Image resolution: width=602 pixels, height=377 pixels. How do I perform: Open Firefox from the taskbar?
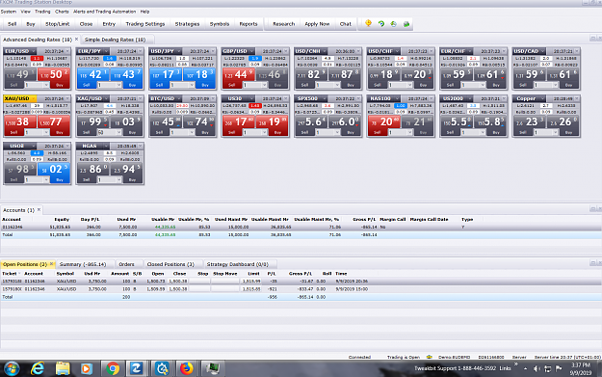click(186, 368)
